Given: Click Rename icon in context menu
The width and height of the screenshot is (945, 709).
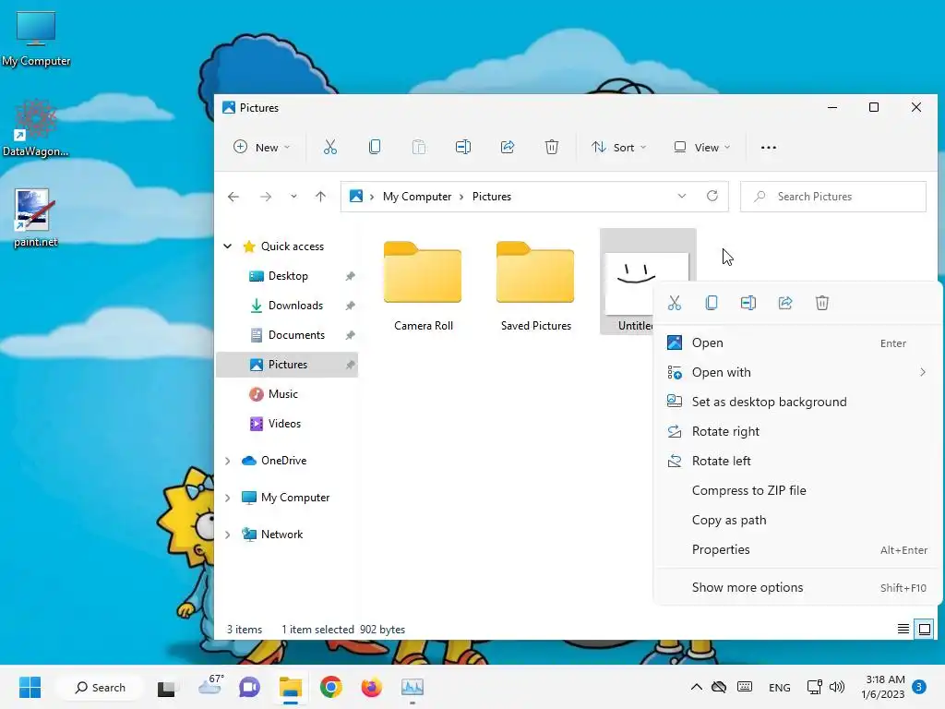Looking at the screenshot, I should point(748,303).
